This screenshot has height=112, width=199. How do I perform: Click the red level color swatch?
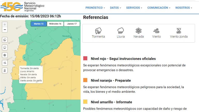click(85, 58)
